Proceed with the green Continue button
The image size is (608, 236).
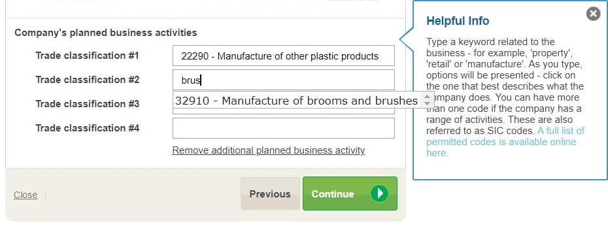(x=350, y=194)
